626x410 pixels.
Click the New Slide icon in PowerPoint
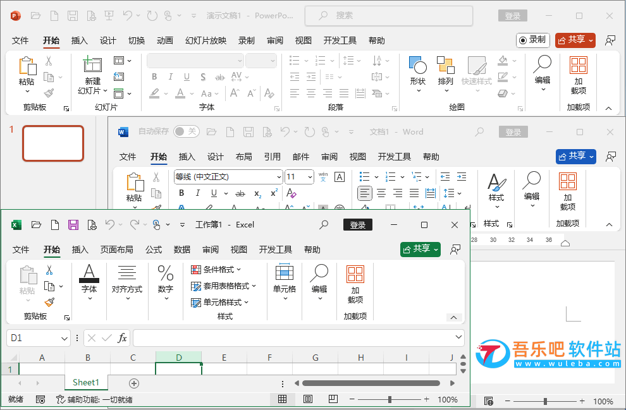pyautogui.click(x=92, y=64)
